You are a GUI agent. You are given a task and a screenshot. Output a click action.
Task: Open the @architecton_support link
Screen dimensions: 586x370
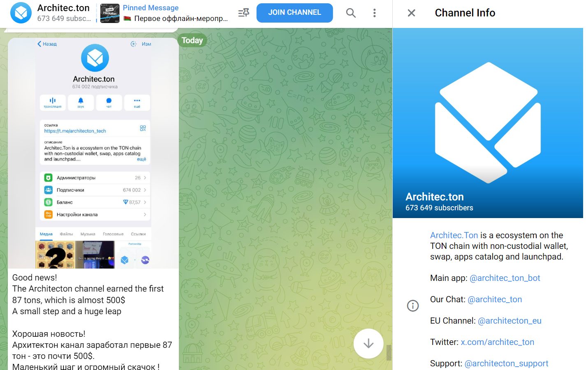point(506,363)
